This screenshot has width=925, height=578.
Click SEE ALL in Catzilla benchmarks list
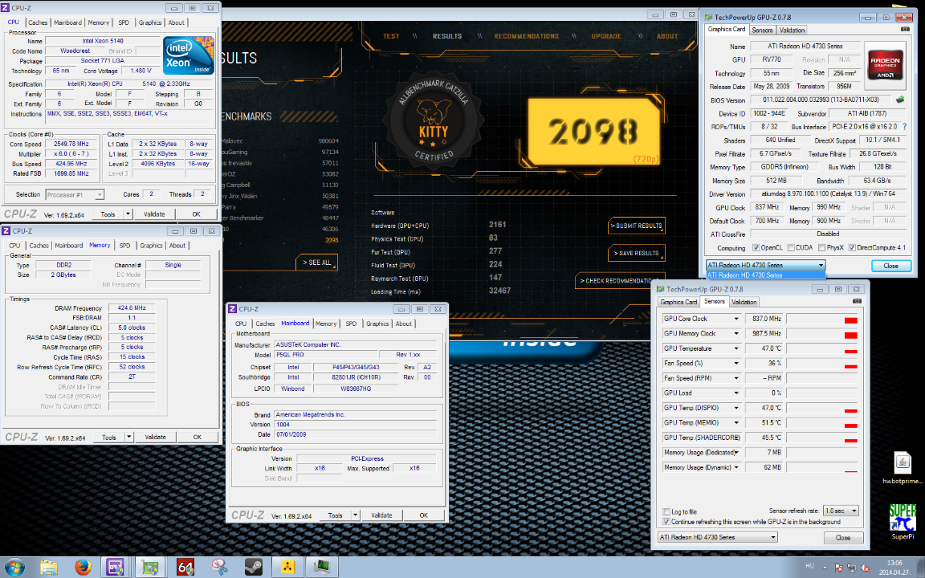pos(317,263)
